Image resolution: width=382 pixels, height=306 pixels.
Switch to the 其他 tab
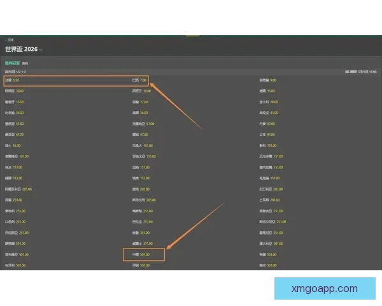(x=25, y=64)
